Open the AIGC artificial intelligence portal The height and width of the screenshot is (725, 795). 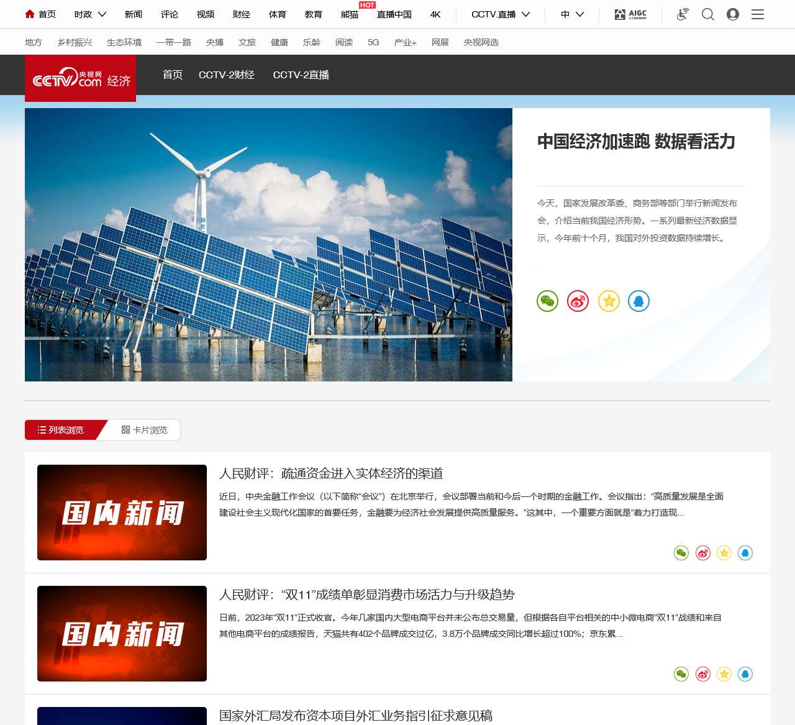(x=630, y=14)
